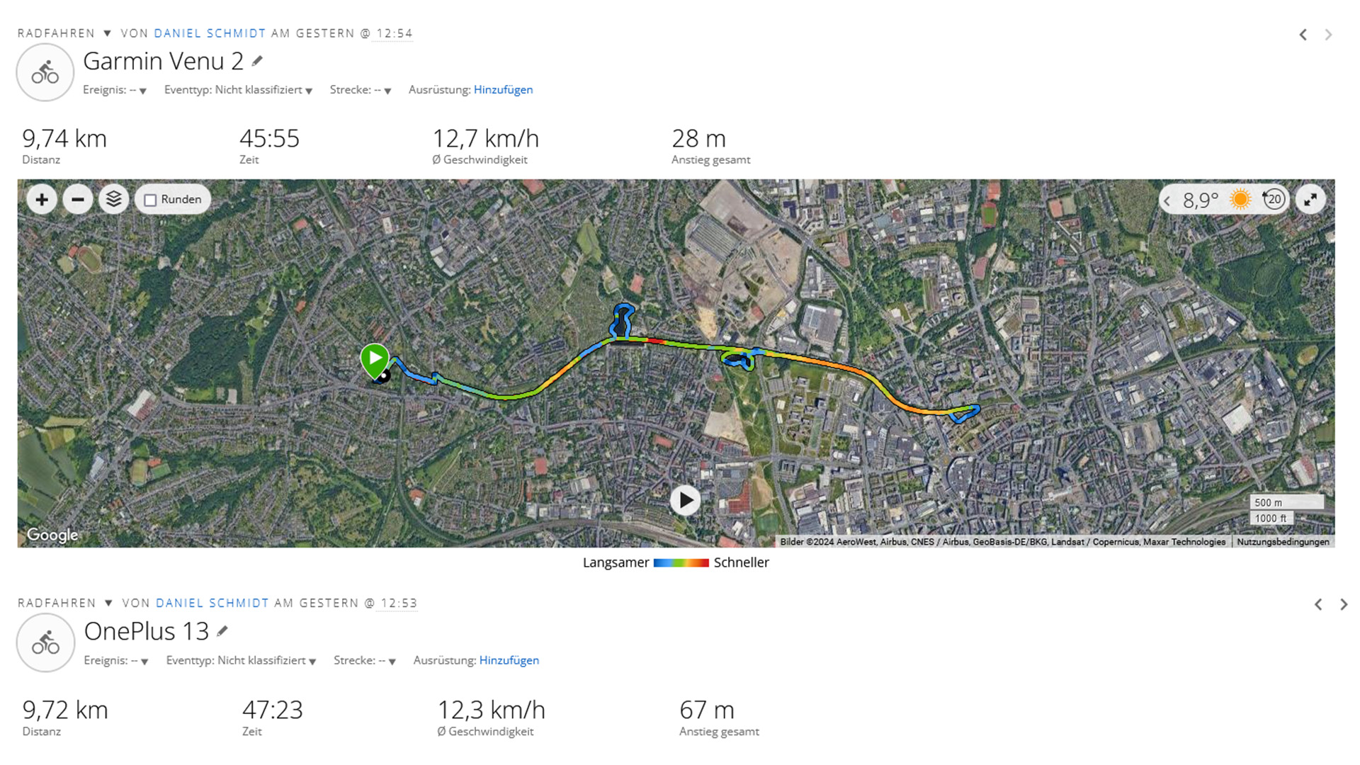This screenshot has height=765, width=1360.
Task: Play the route animation on map
Action: pos(685,500)
